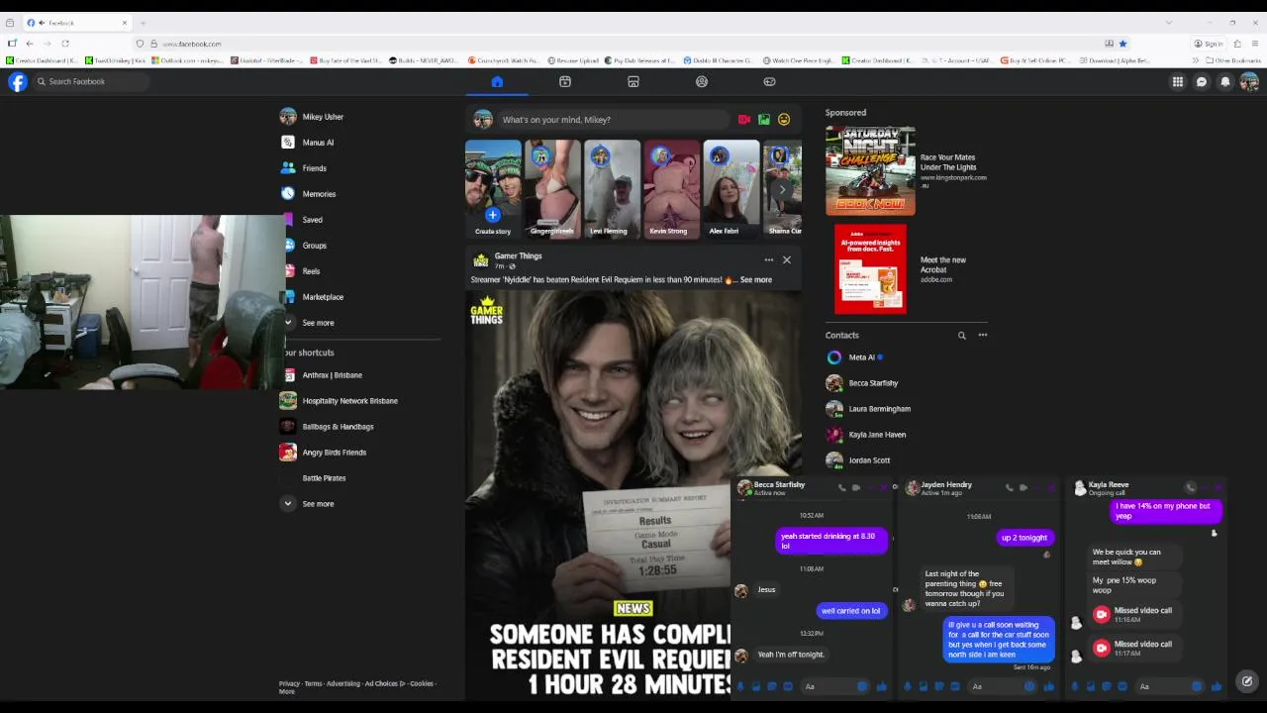Start audio call in Becca Starfishy chat
The image size is (1267, 713).
842,487
